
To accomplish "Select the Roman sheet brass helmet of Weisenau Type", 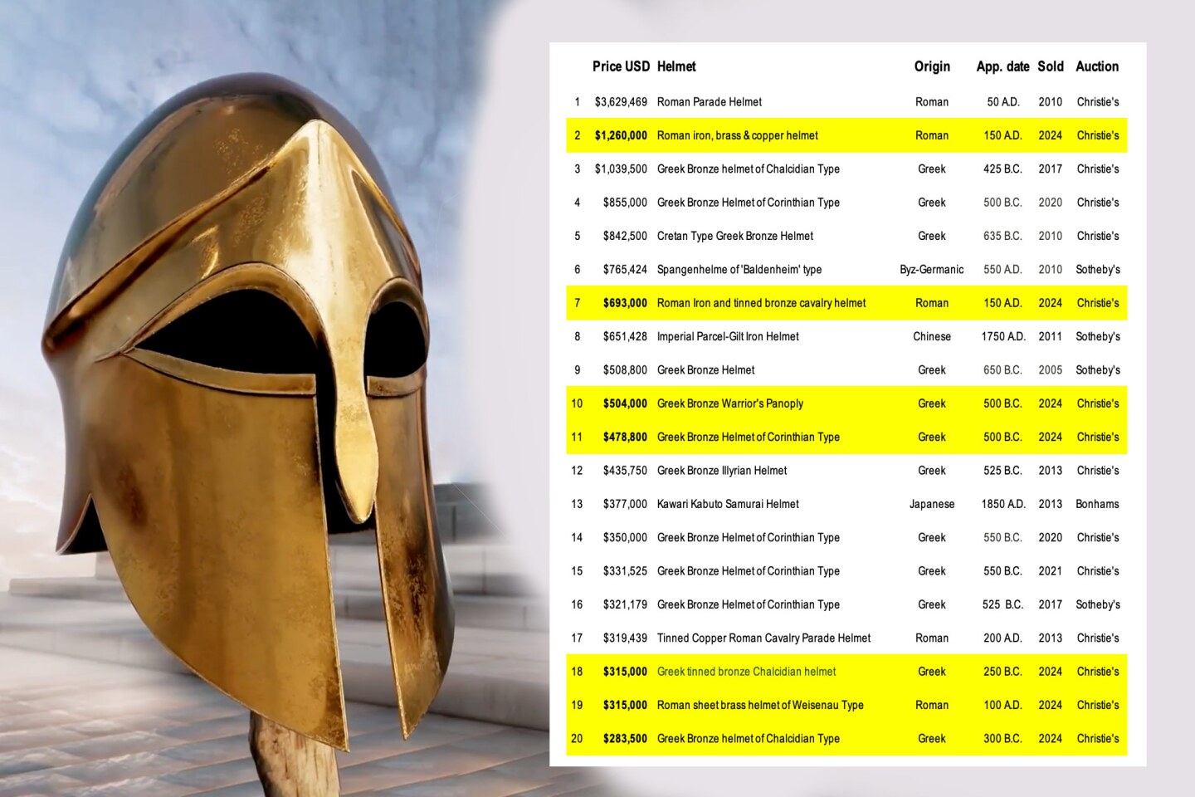I will 759,705.
